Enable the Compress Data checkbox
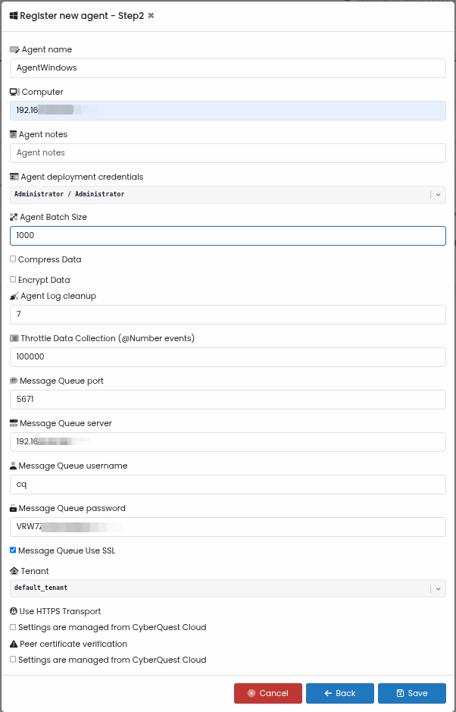456x712 pixels. pyautogui.click(x=13, y=259)
